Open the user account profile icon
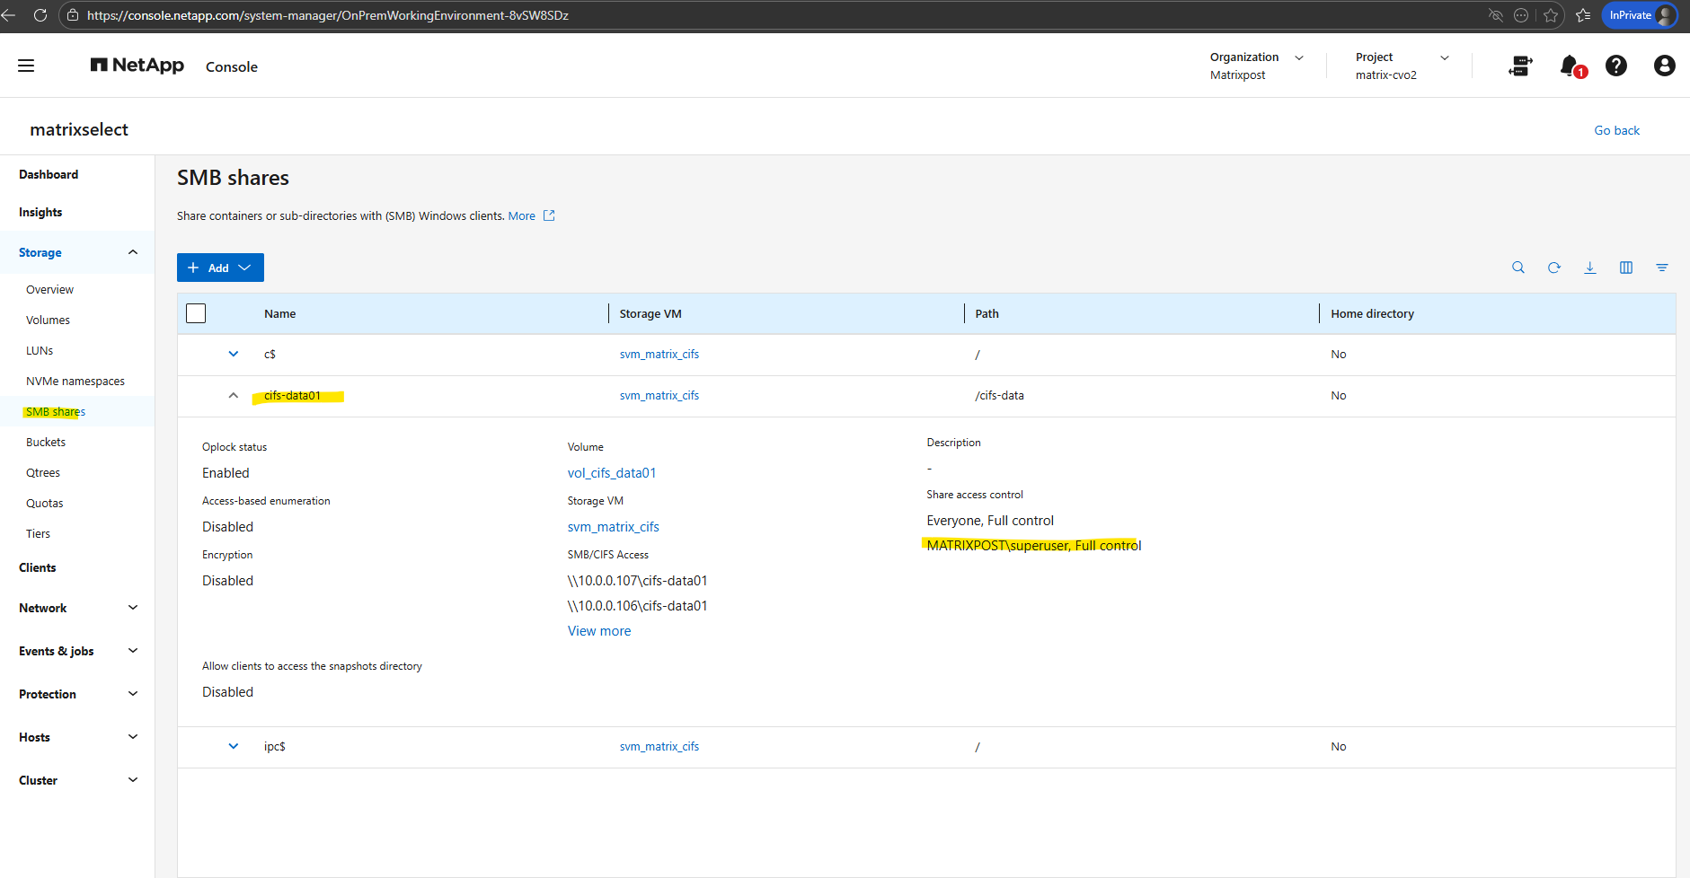The image size is (1690, 878). click(x=1664, y=66)
